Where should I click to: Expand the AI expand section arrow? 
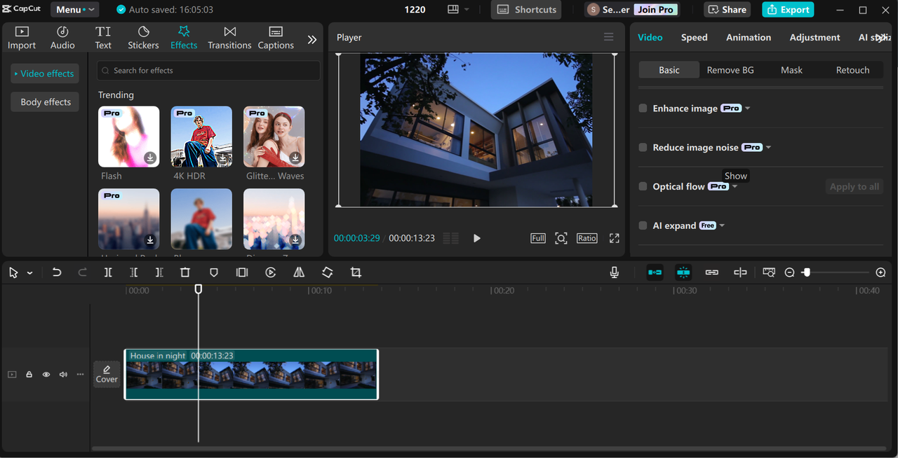722,225
